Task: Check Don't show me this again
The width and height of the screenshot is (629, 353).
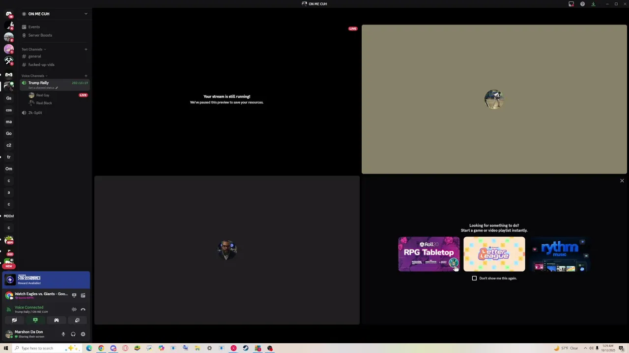Action: [x=474, y=278]
